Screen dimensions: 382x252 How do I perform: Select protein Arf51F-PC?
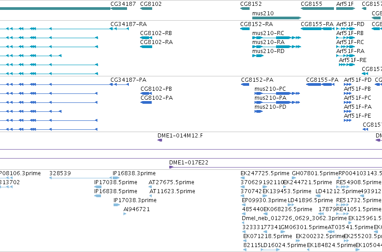click(357, 98)
